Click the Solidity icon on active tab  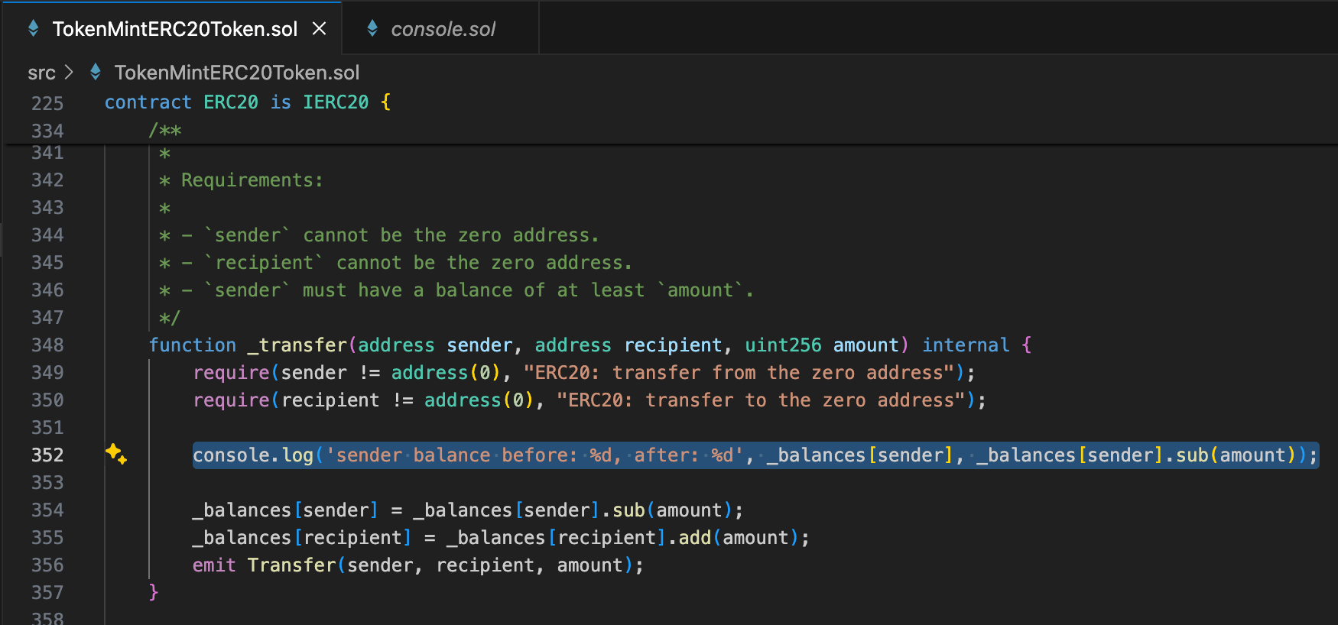click(x=34, y=29)
